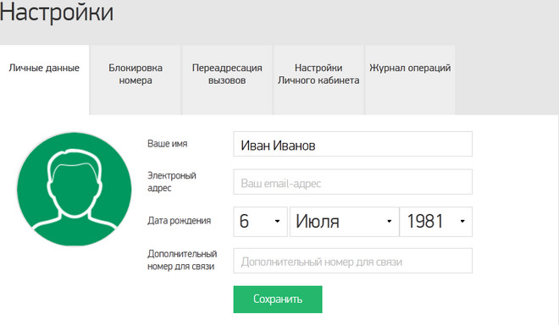Click the Дата рождения label
559x325 pixels.
(180, 221)
